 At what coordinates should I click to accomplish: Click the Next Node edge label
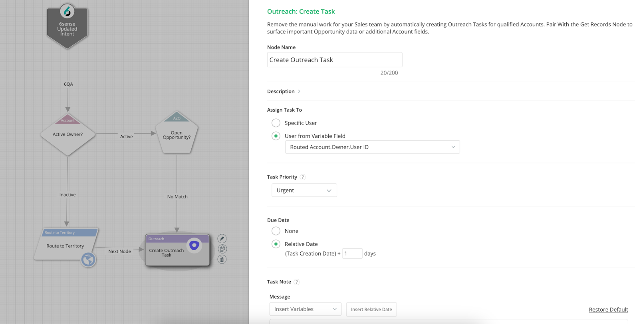coord(119,251)
